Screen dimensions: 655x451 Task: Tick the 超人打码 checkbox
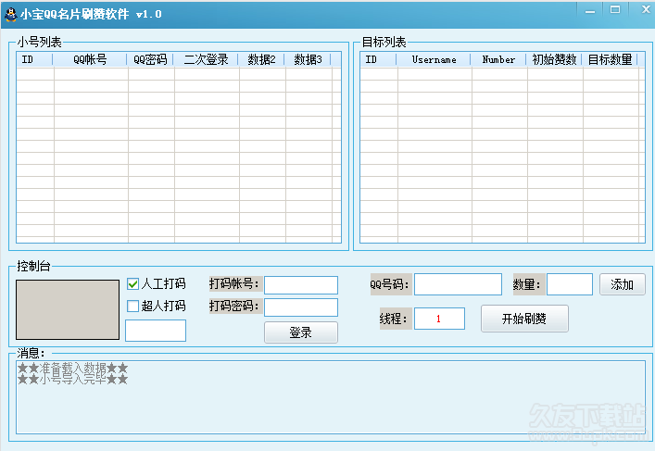pyautogui.click(x=132, y=307)
